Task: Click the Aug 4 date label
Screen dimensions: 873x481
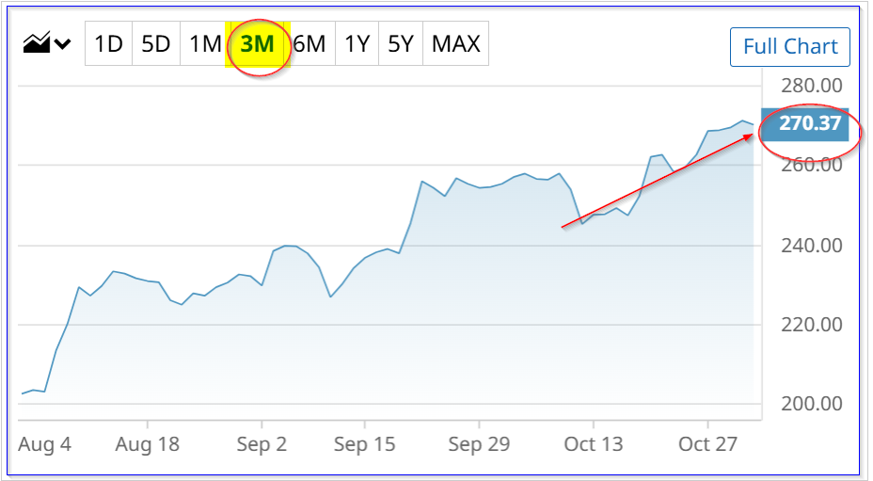Action: [x=44, y=444]
